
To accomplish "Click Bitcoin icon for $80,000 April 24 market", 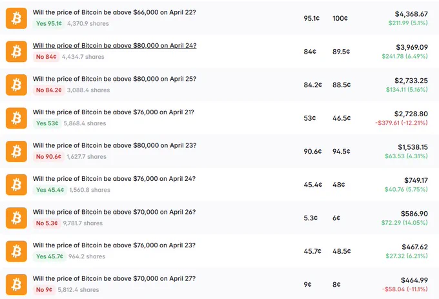I will 16,52.
